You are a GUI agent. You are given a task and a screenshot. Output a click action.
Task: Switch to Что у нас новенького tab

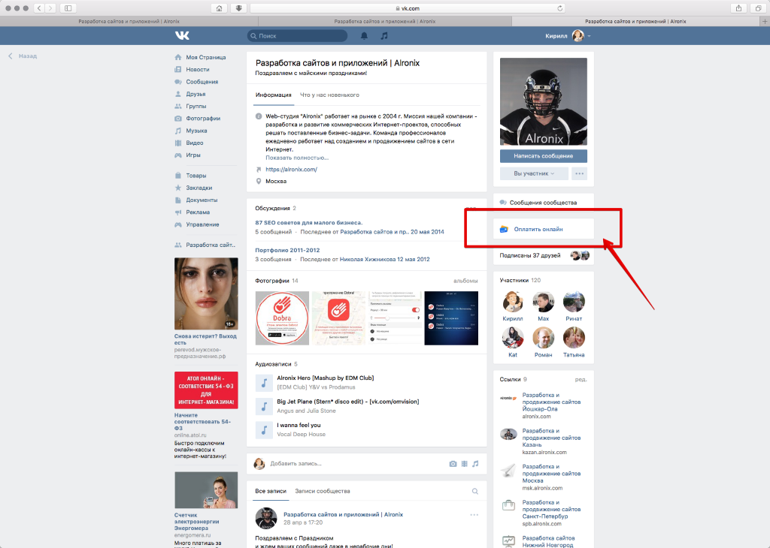[329, 95]
